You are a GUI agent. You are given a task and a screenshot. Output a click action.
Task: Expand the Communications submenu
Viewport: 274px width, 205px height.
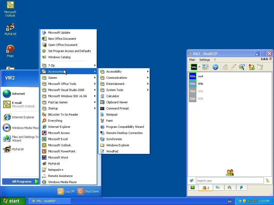click(x=124, y=78)
